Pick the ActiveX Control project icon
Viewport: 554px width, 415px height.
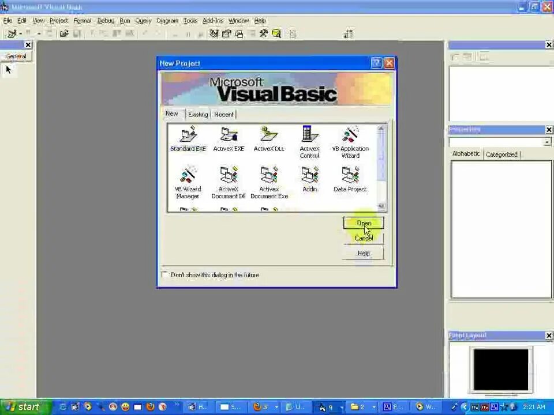tap(309, 142)
